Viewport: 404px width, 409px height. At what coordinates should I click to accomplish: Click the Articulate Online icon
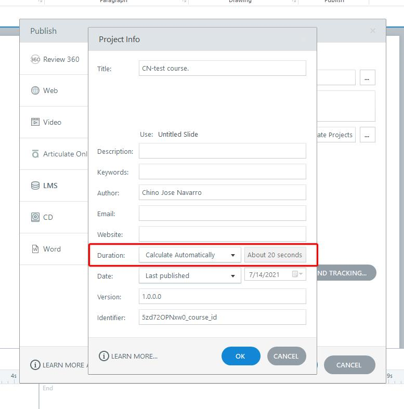tap(35, 154)
